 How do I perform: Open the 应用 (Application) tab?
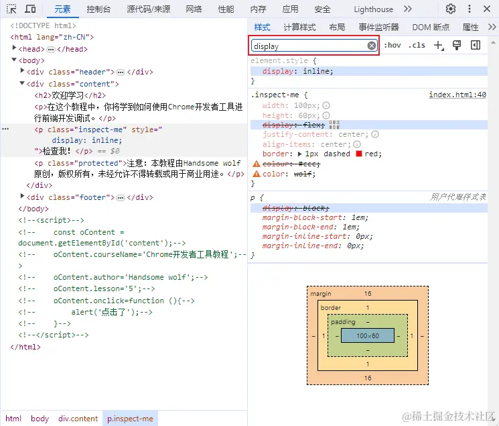[x=290, y=9]
